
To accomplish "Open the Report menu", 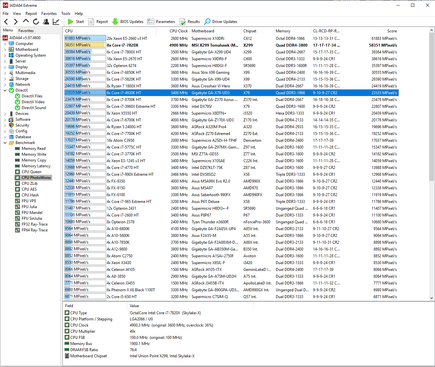I will [x=31, y=14].
